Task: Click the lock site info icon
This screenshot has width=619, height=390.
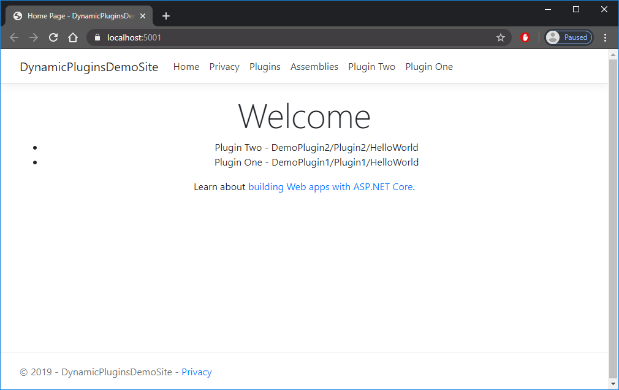Action: pos(97,37)
